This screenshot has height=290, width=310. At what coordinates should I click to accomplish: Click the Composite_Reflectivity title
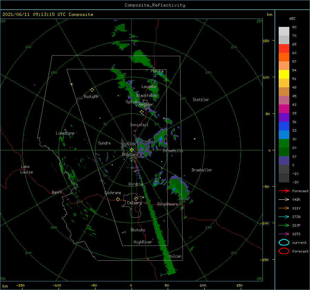tap(155, 5)
